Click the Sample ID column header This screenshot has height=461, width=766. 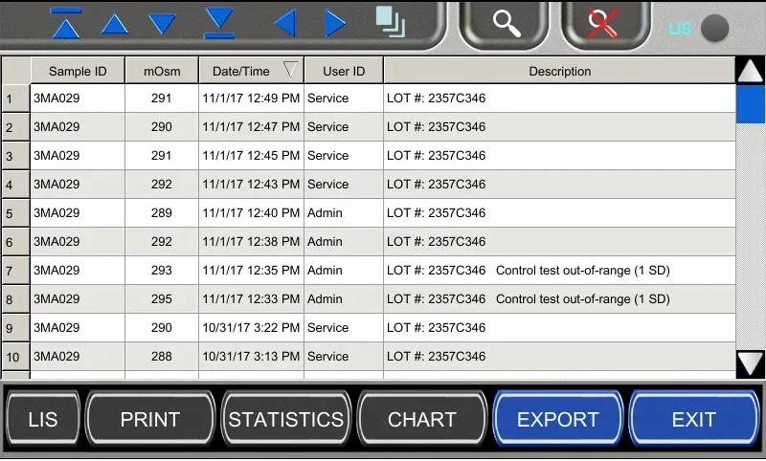click(x=78, y=71)
